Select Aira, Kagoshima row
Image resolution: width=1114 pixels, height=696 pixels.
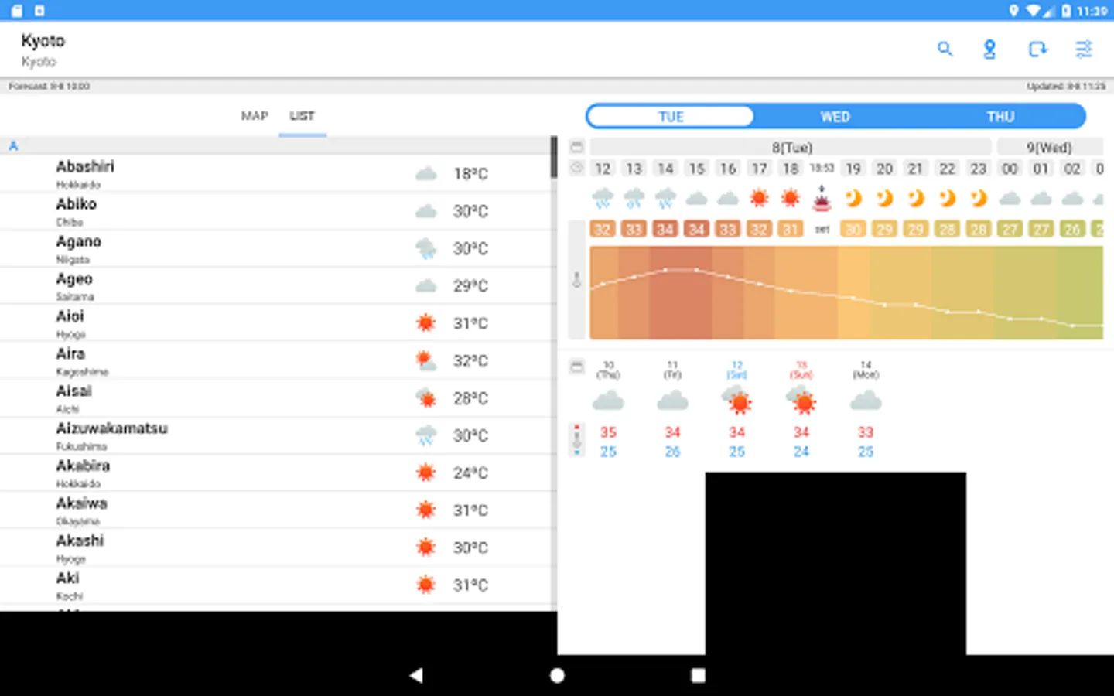click(275, 360)
